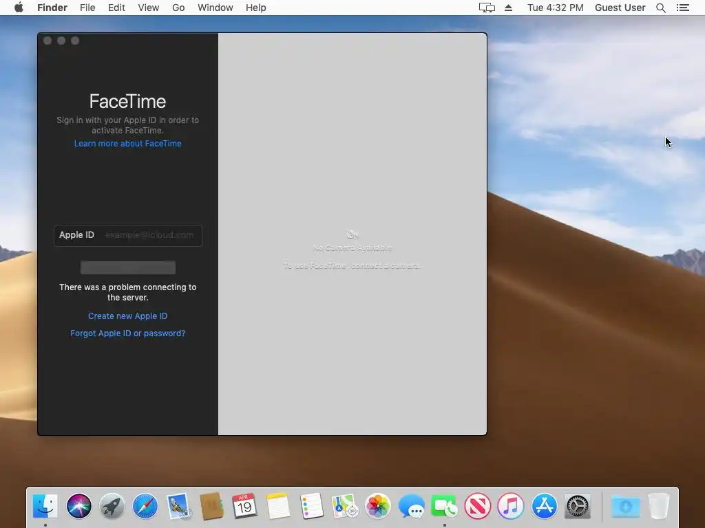
Task: Open News app in the Dock
Action: [478, 506]
